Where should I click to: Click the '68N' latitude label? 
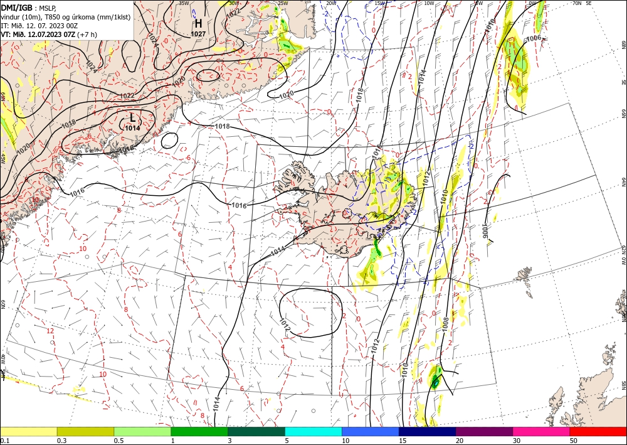point(623,44)
